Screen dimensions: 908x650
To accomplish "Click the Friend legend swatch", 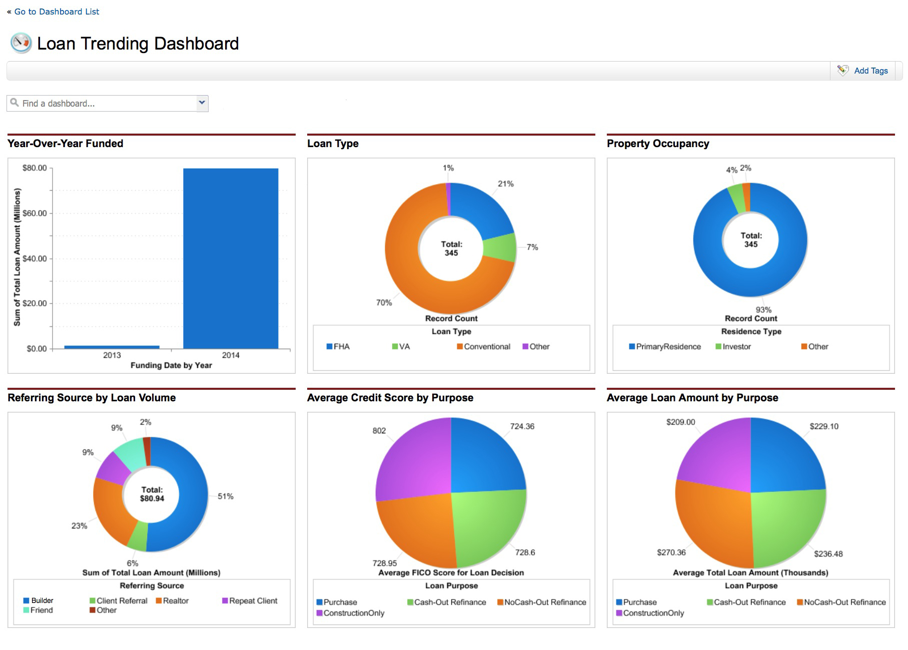I will (26, 610).
